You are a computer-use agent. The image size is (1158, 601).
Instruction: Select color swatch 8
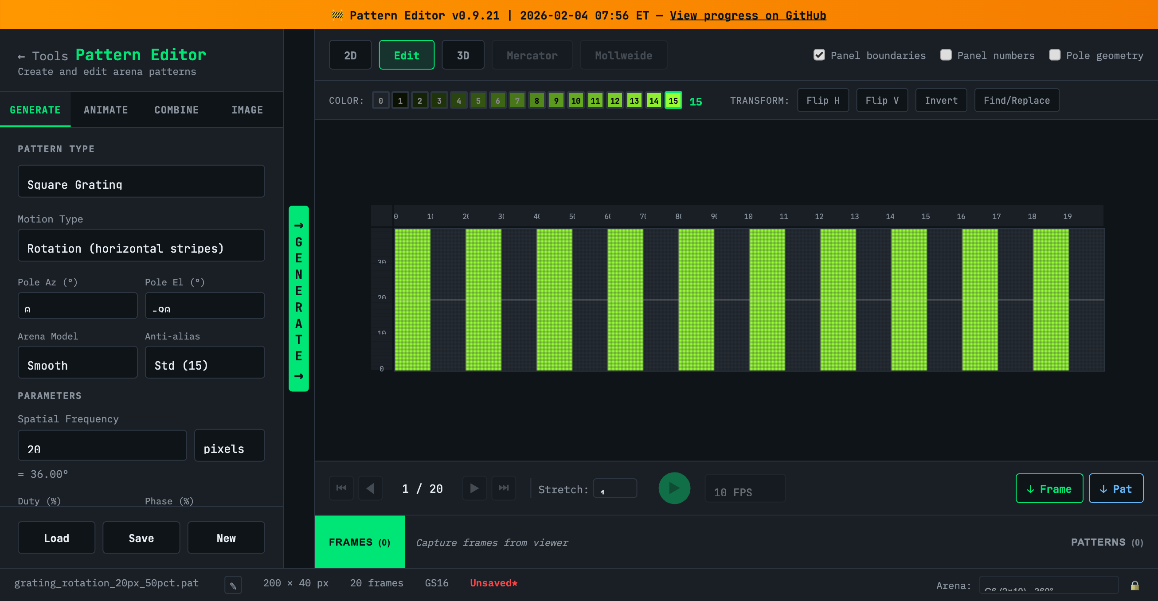pos(537,101)
